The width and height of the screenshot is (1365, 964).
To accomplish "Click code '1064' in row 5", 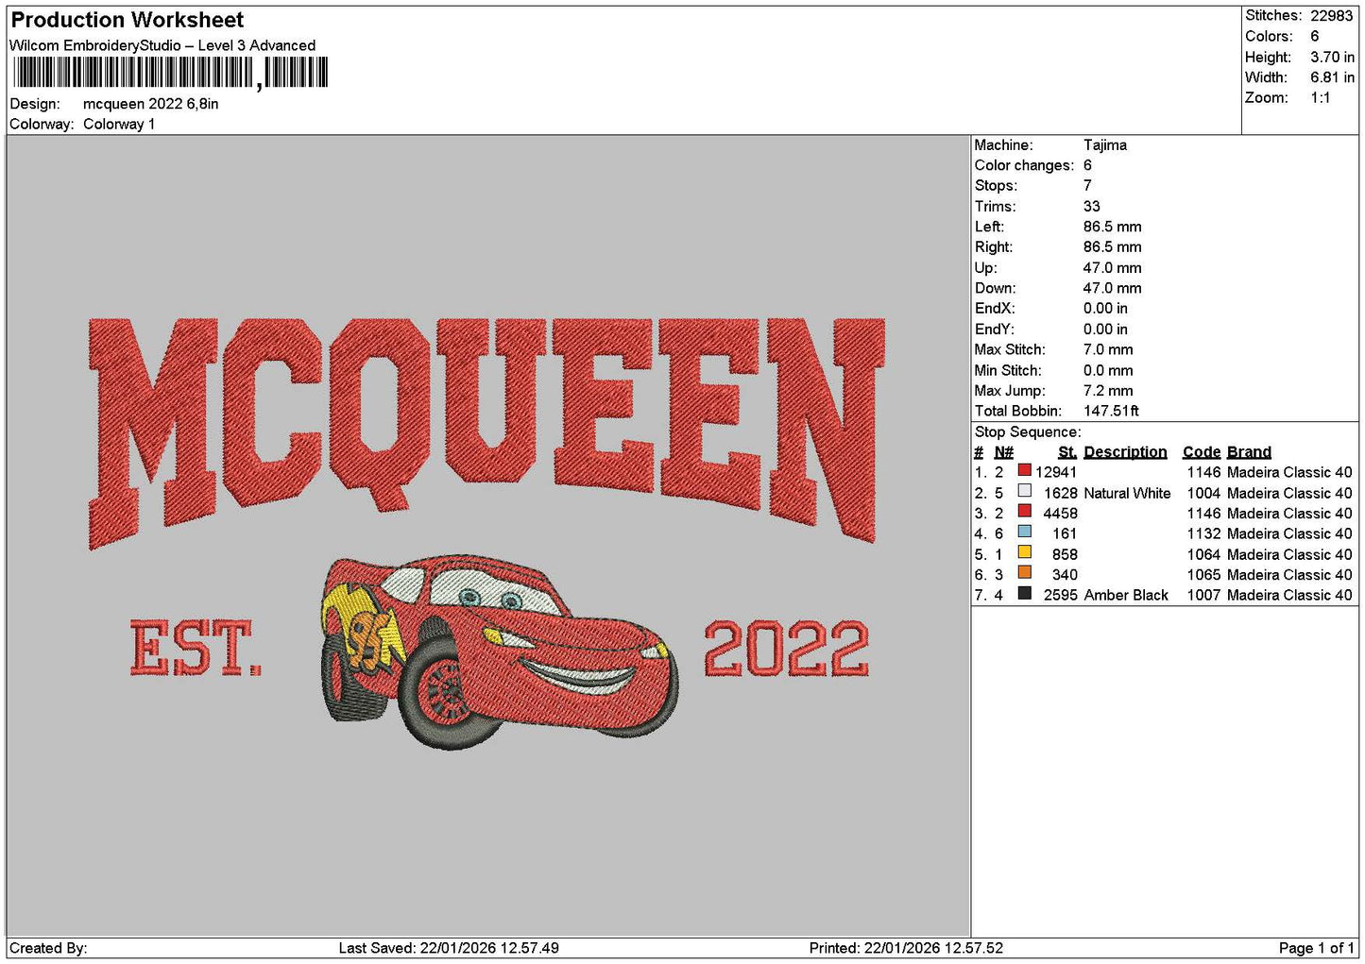I will tap(1203, 554).
